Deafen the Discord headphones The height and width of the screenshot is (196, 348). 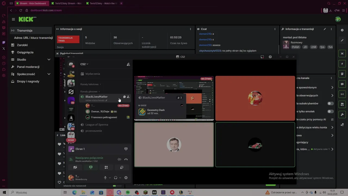116,178
